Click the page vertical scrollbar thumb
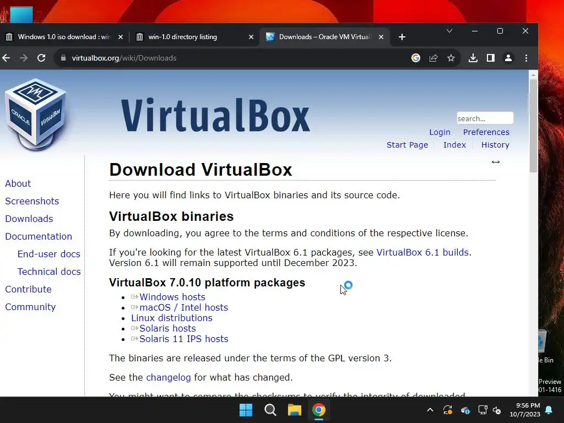 [533, 126]
